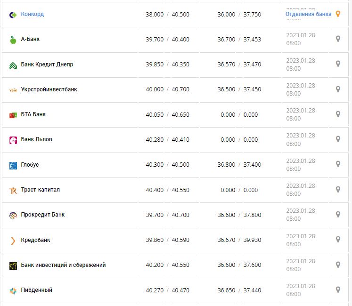
Task: Click the Траст-капитал logo icon
Action: tap(13, 190)
